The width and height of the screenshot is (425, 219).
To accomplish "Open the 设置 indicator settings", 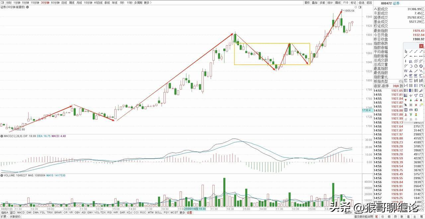I will point(189,212).
